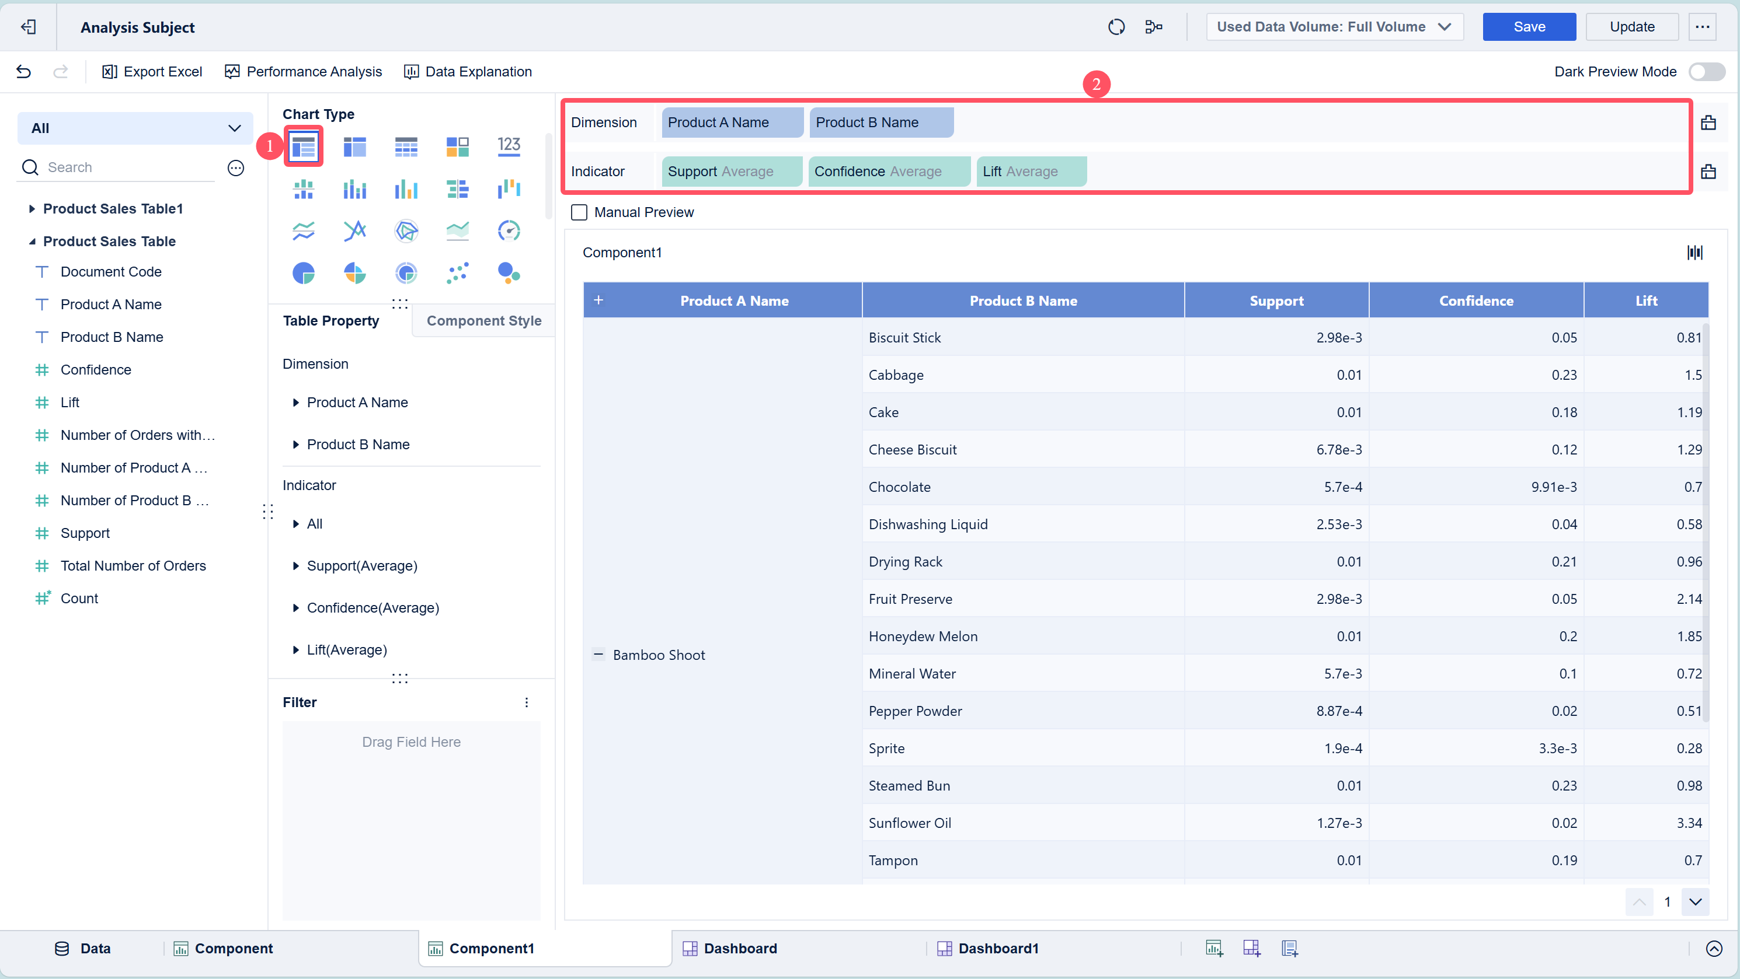Enable the Manual Preview checkbox
Screen dimensions: 1740x979
(579, 212)
